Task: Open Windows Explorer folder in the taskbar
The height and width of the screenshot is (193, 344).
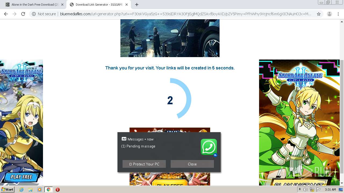Action: (30, 190)
